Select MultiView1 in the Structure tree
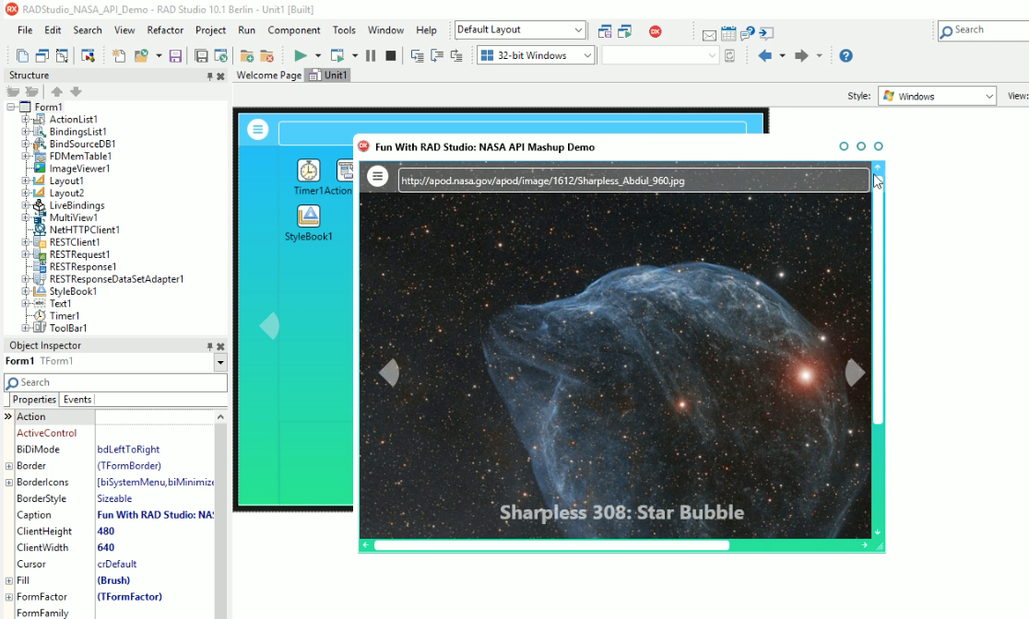The height and width of the screenshot is (619, 1029). (74, 217)
